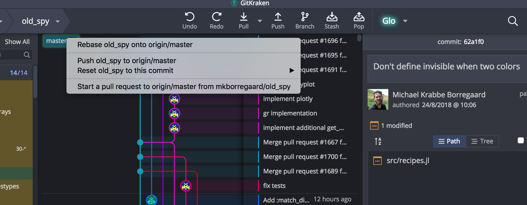Select the 'fix tests' commit message
The width and height of the screenshot is (527, 205).
[x=274, y=186]
